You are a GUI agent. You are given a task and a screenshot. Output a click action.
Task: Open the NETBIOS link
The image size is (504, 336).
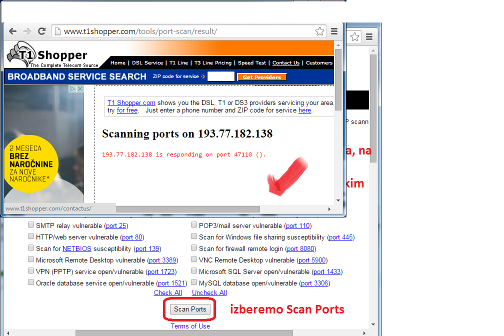(77, 248)
